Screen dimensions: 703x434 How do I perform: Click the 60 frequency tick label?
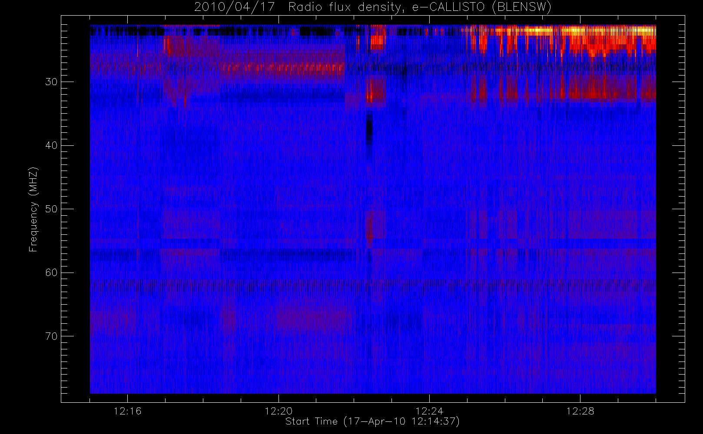pos(51,273)
